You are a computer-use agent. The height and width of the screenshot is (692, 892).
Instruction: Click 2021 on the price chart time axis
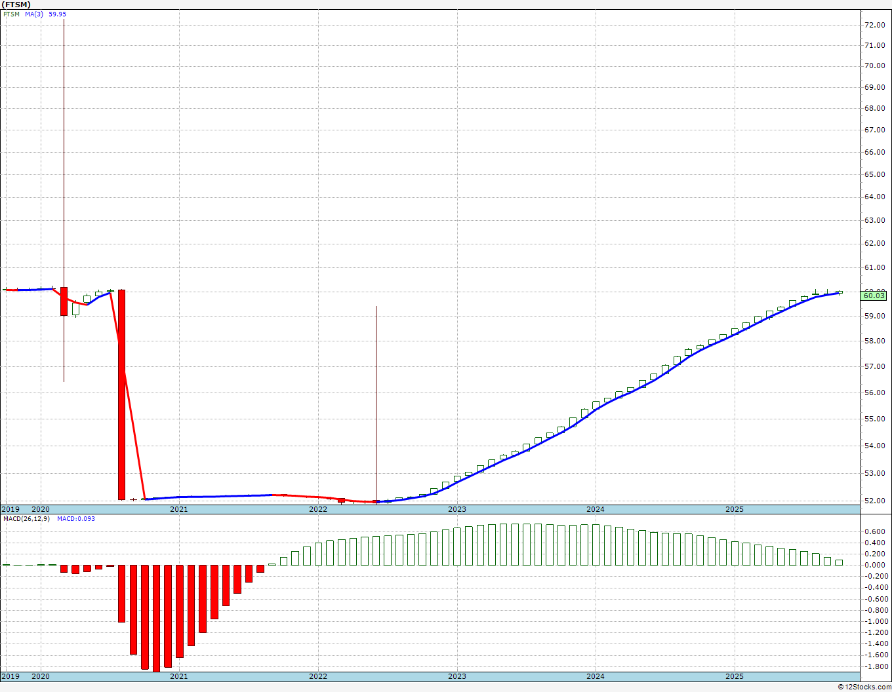tap(178, 509)
